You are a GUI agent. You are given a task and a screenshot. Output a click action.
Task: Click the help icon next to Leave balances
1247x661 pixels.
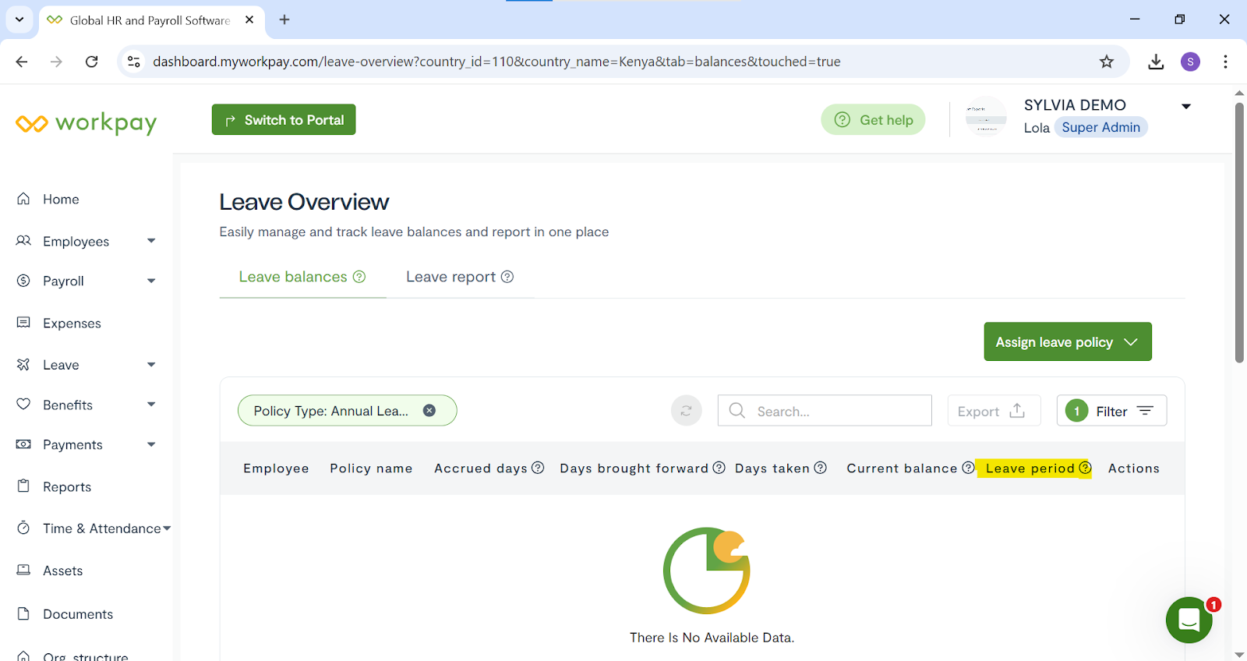359,277
